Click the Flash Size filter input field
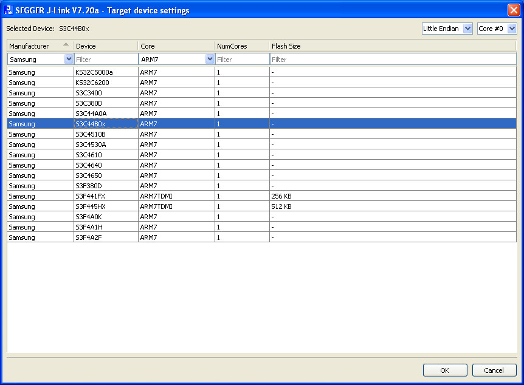524x385 pixels. click(x=393, y=60)
